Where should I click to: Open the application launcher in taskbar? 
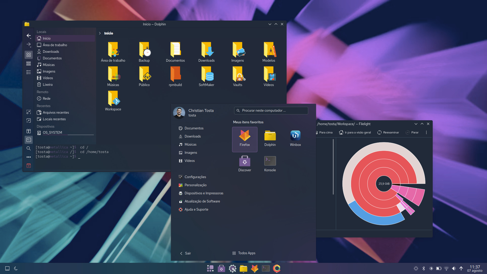[x=210, y=268]
